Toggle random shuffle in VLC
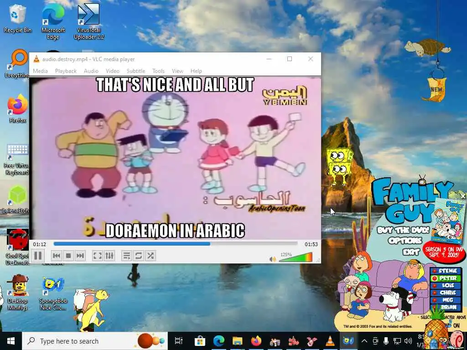 point(150,256)
